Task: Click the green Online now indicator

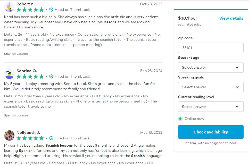Action: click(x=180, y=118)
